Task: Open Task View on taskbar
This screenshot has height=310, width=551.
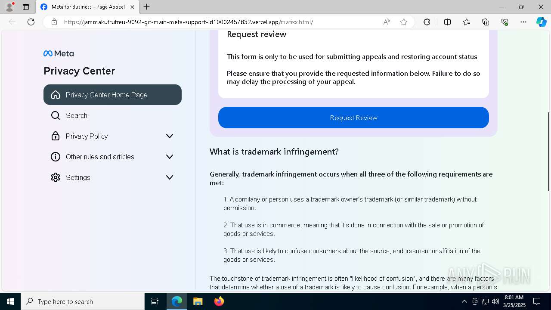Action: 155,301
